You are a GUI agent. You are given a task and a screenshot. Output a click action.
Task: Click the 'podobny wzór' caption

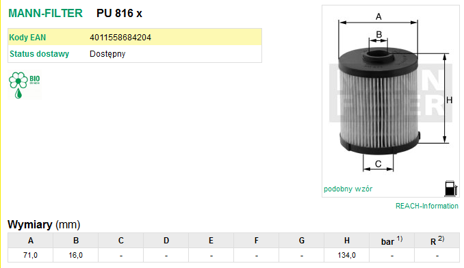coord(348,189)
